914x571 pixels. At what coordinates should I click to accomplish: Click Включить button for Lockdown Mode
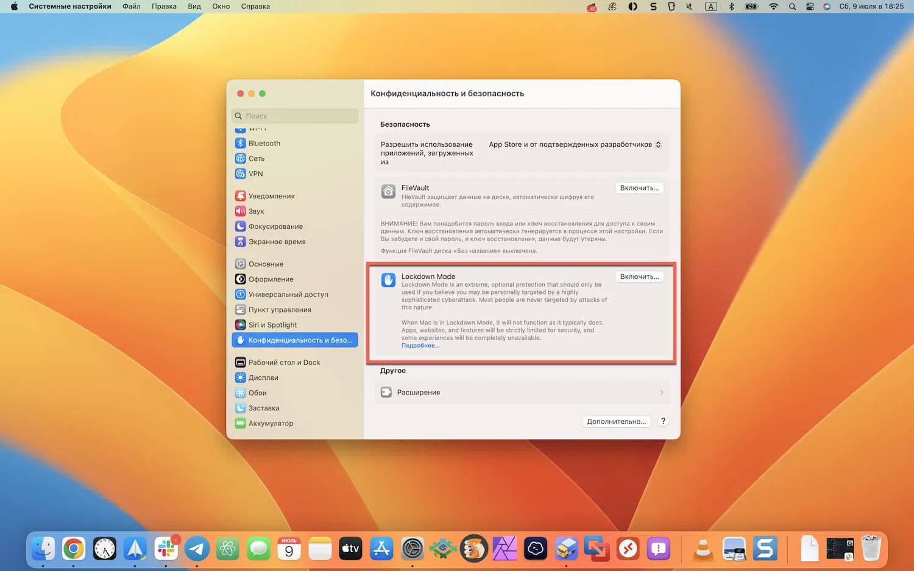(x=639, y=276)
